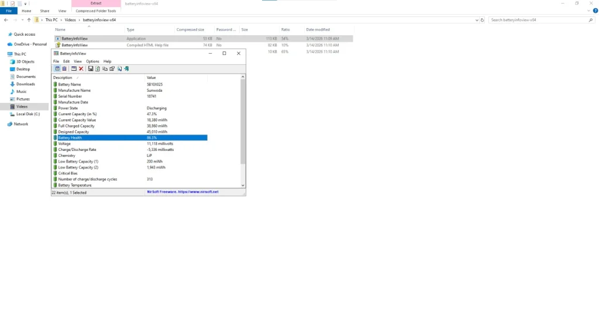599x313 pixels.
Task: Click the search magnifier icon in Explorer
Action: point(591,20)
